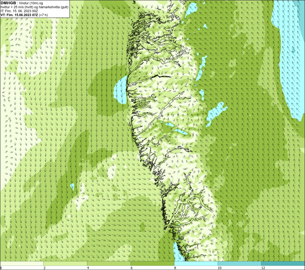Click the legend scale value "6"

pos(132,268)
